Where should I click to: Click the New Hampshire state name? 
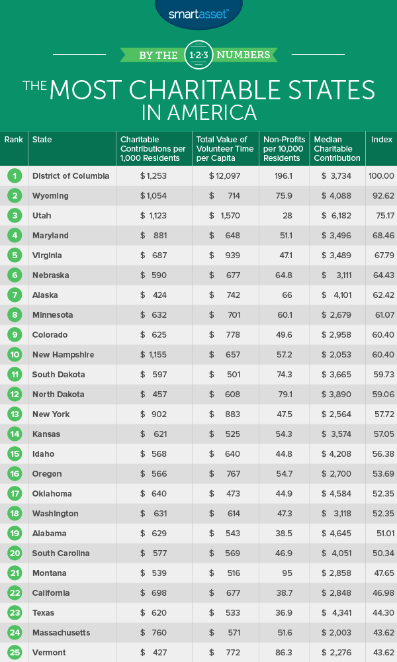(x=63, y=355)
